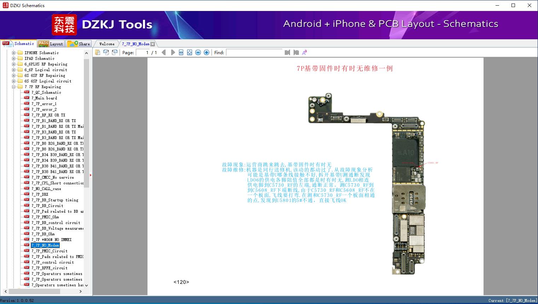Click the Find text field
This screenshot has width=538, height=304.
coord(254,52)
